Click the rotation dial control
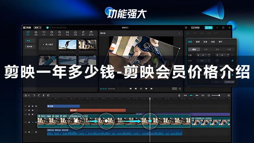The width and height of the screenshot is (254, 143). pyautogui.click(x=217, y=61)
